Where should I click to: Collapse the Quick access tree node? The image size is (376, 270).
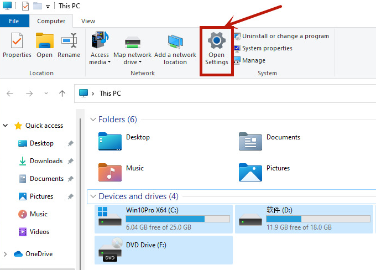(6, 126)
